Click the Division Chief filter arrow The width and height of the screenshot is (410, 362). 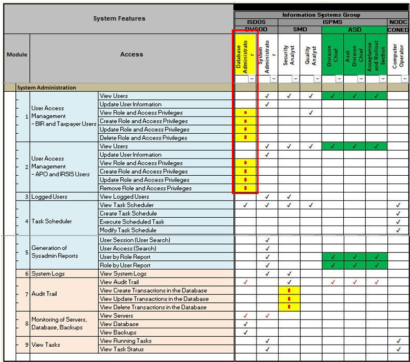pos(339,79)
